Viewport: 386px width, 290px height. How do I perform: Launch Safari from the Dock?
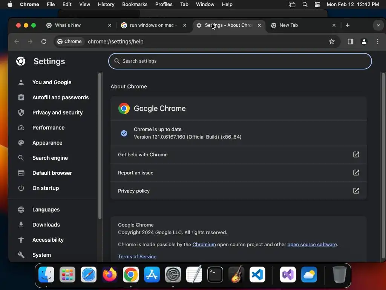(x=89, y=275)
